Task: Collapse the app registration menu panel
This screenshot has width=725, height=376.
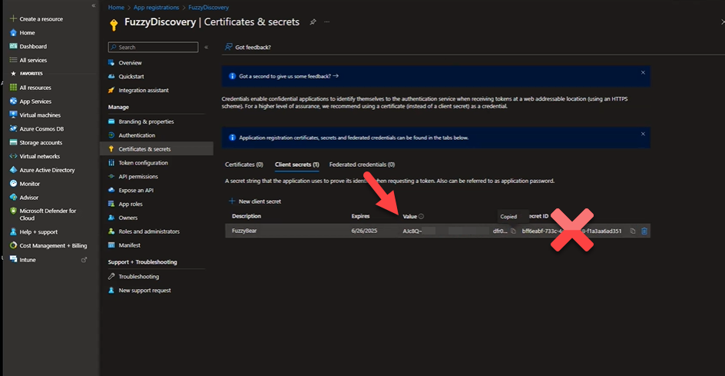Action: [206, 47]
